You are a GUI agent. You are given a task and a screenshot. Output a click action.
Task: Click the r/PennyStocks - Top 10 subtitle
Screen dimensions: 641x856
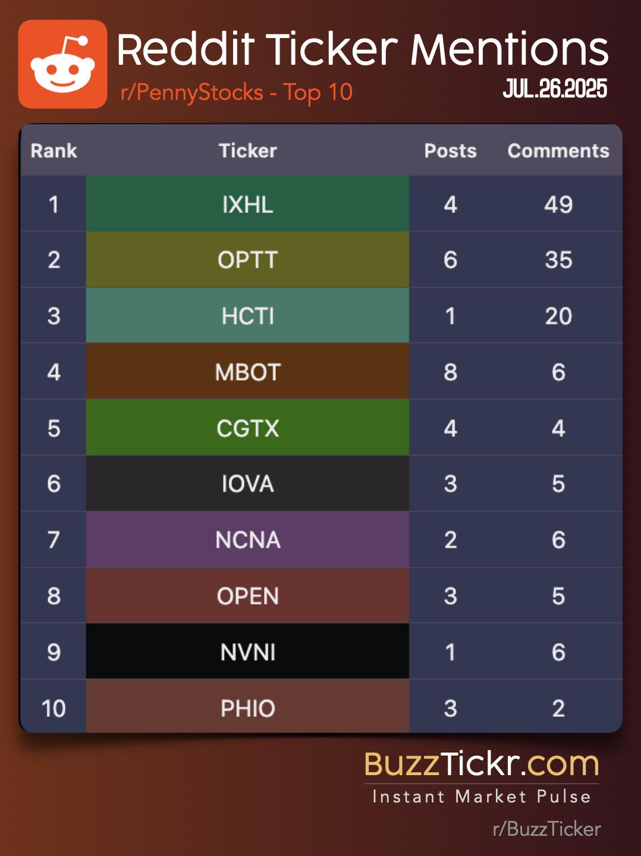236,93
